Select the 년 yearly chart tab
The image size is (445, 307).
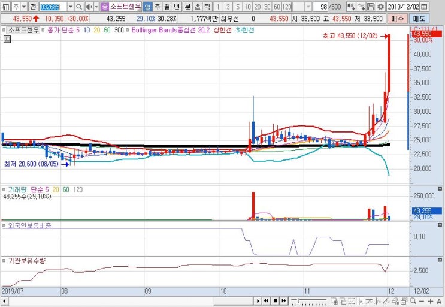177,7
